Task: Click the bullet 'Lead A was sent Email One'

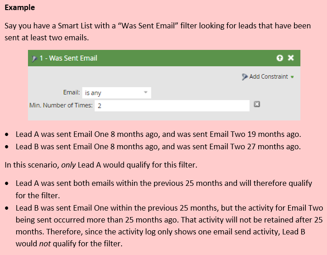Action: pos(159,134)
